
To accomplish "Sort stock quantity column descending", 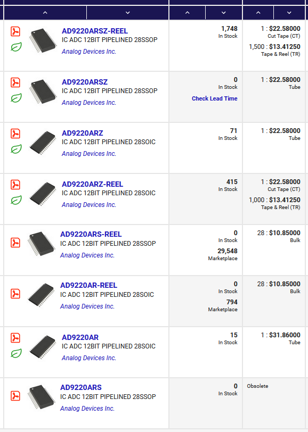I will tap(224, 13).
